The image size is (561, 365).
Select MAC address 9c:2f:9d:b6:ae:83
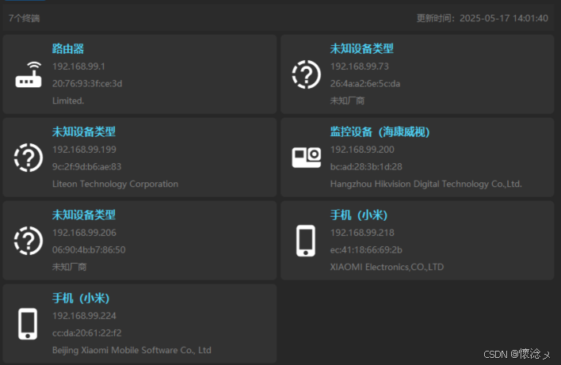[87, 166]
